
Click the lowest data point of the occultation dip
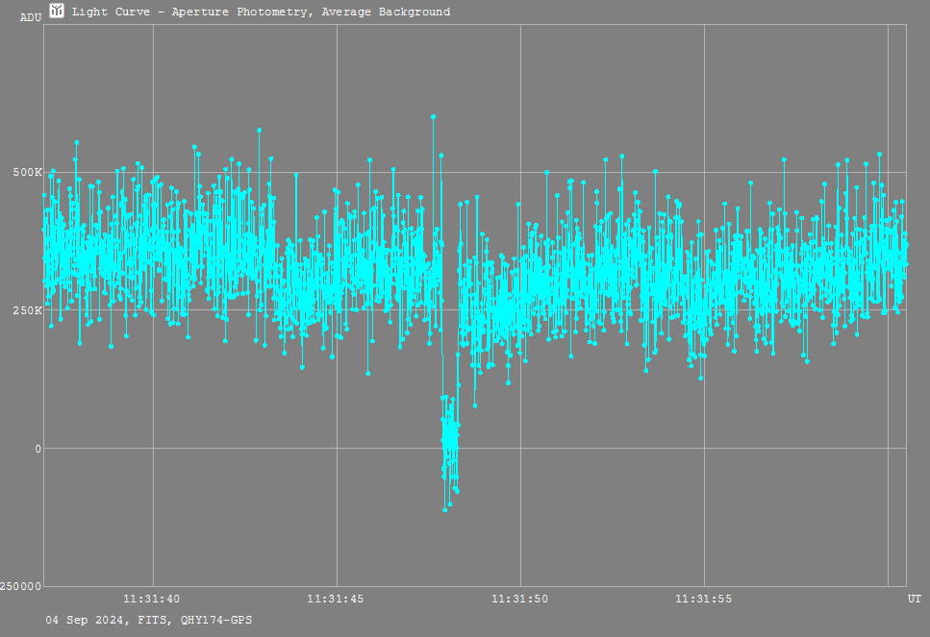point(445,509)
